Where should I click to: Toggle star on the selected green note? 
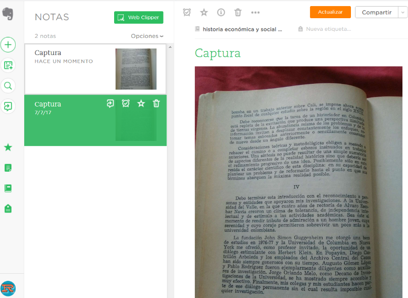point(141,104)
